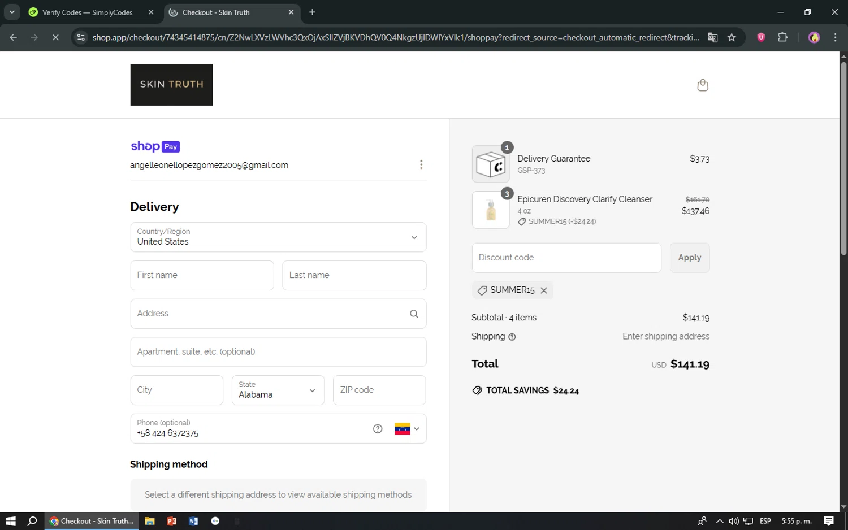The height and width of the screenshot is (530, 848).
Task: Open the Country/Region dropdown
Action: tap(278, 237)
